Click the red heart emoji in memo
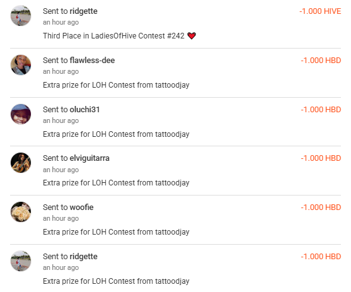 [192, 35]
